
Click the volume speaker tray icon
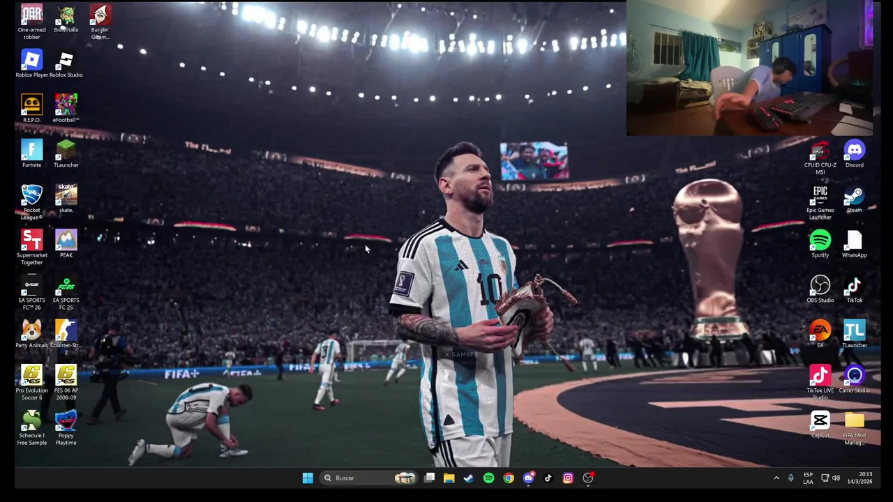coord(836,478)
